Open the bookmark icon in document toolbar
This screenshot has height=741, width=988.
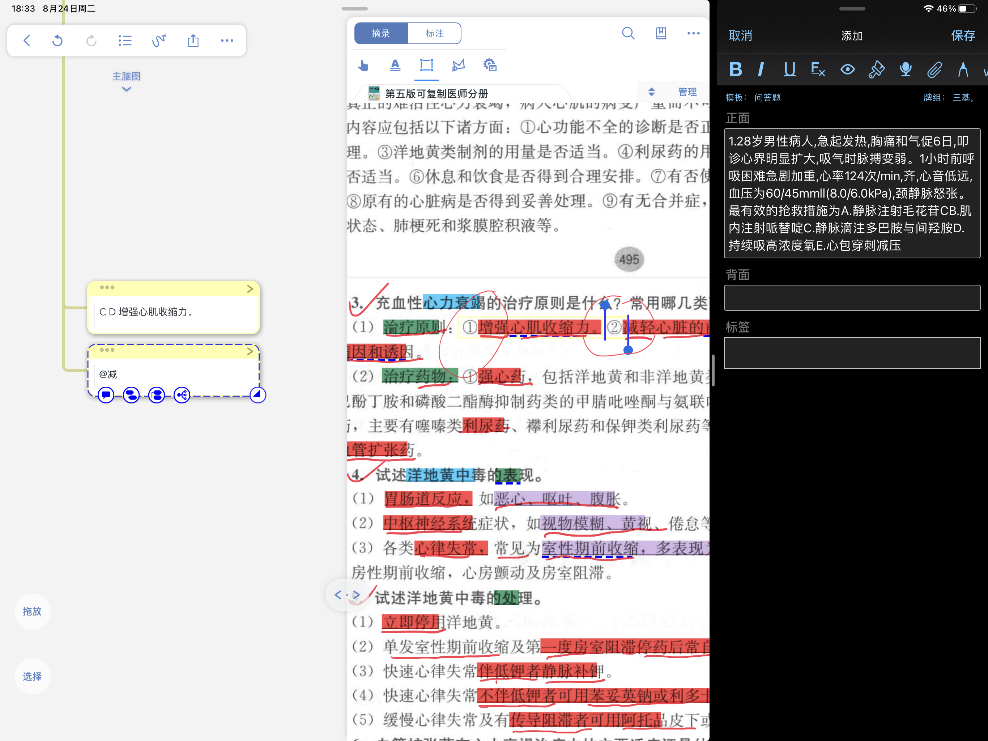pos(661,34)
